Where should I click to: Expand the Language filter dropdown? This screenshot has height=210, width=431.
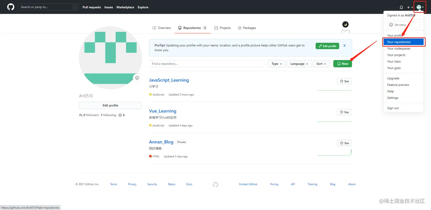coord(299,64)
